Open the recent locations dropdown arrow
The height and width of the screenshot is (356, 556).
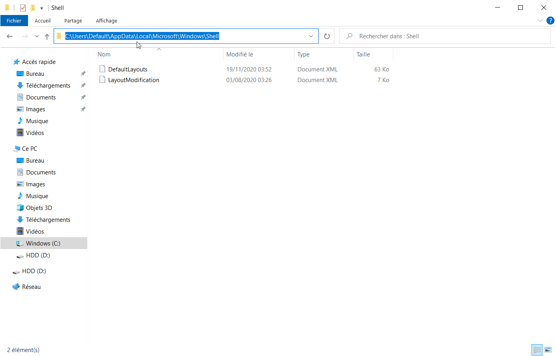(x=37, y=36)
